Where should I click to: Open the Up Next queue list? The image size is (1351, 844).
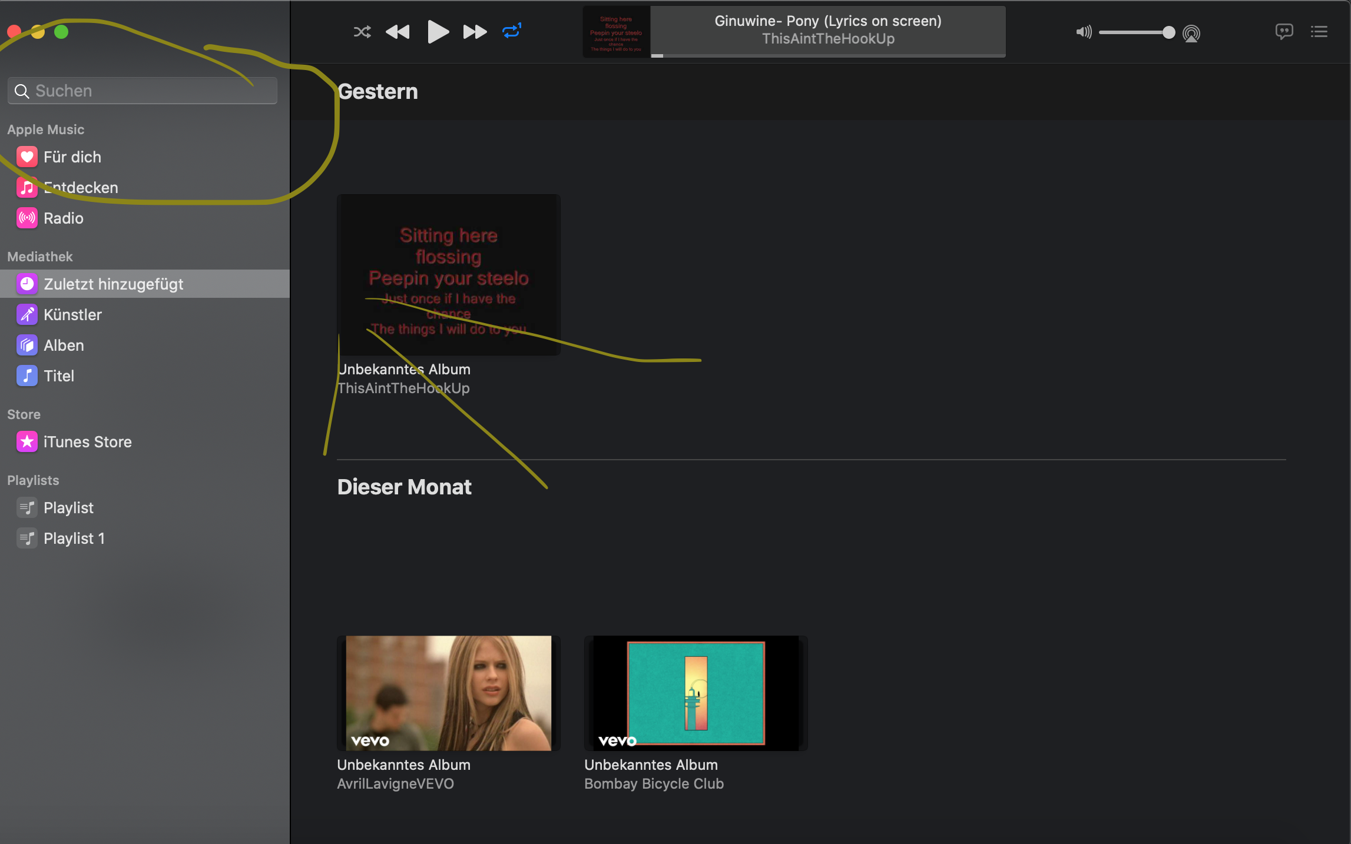(1319, 32)
